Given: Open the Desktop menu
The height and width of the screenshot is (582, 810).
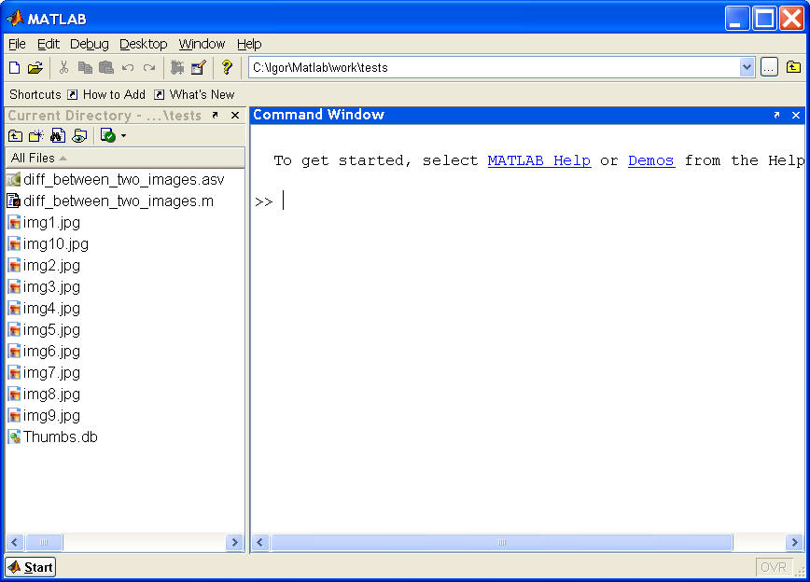Looking at the screenshot, I should tap(144, 45).
